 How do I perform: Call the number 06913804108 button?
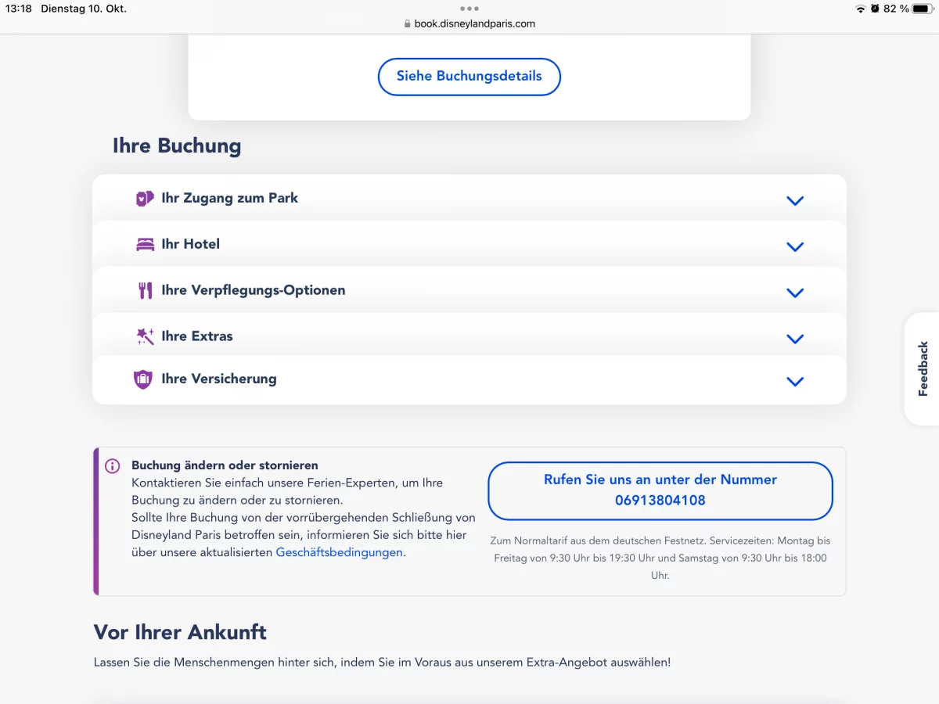660,490
